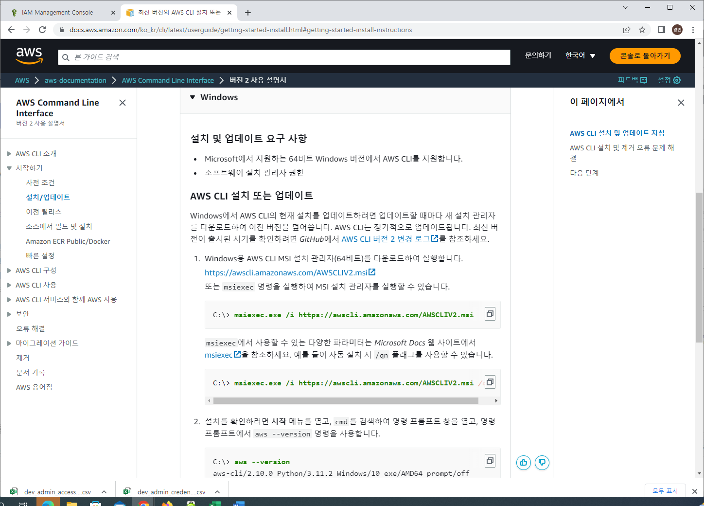Expand the 보안 tree node
The height and width of the screenshot is (506, 704).
[x=9, y=314]
